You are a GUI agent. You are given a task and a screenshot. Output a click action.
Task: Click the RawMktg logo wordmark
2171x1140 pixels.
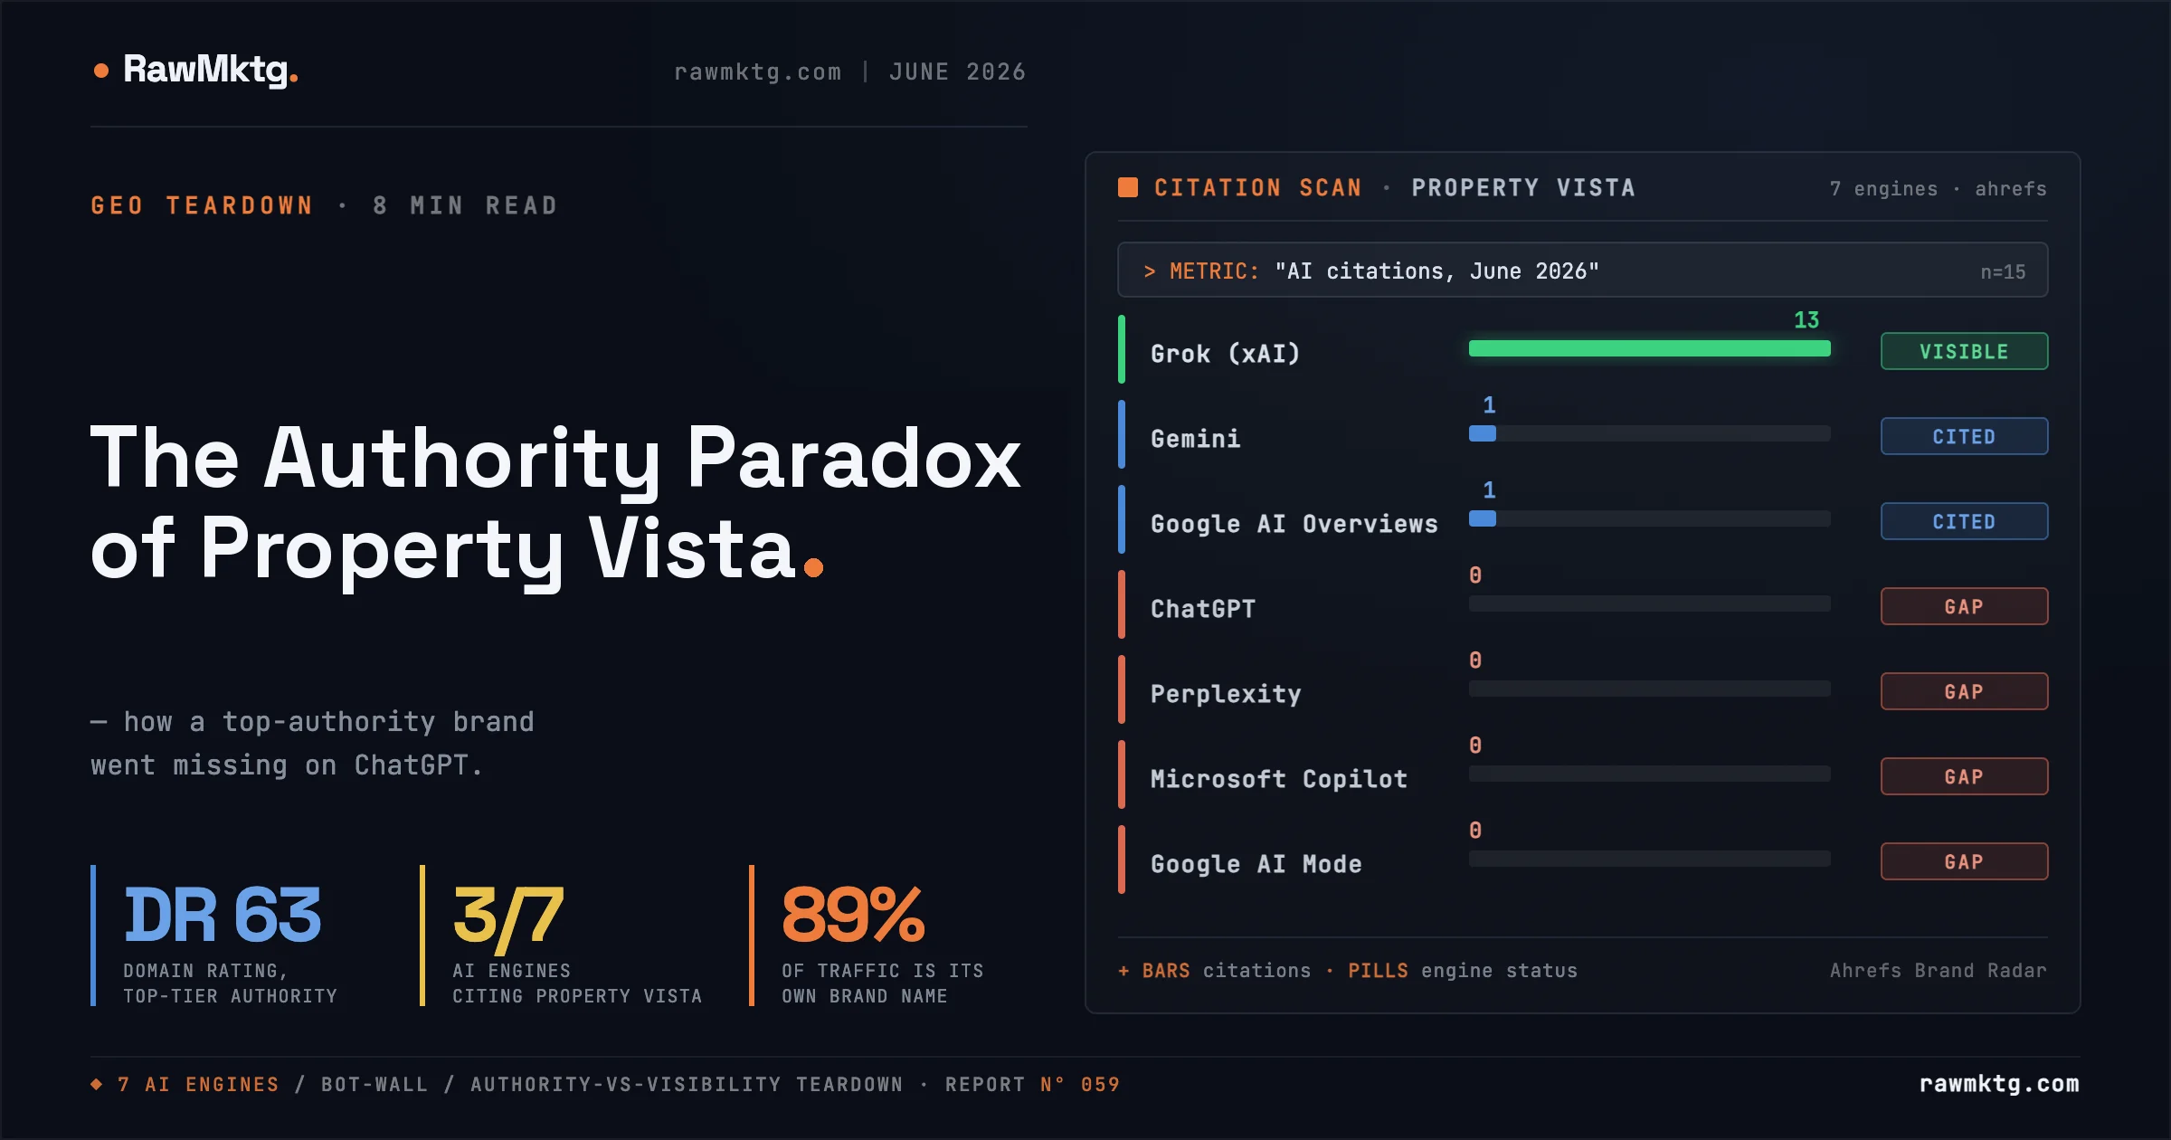click(x=210, y=70)
